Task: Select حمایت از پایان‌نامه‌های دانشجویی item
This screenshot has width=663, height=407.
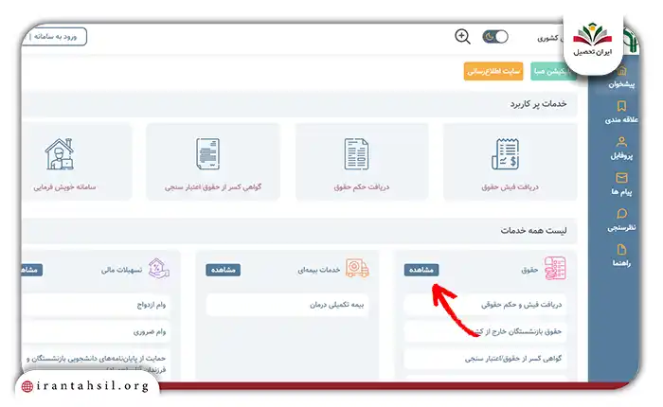Action: (96, 363)
